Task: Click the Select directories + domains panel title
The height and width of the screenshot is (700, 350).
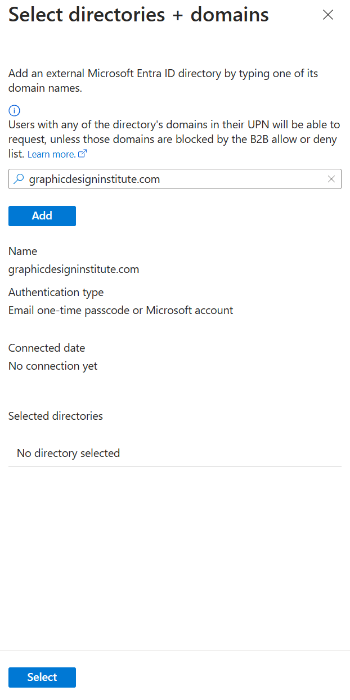Action: tap(138, 15)
